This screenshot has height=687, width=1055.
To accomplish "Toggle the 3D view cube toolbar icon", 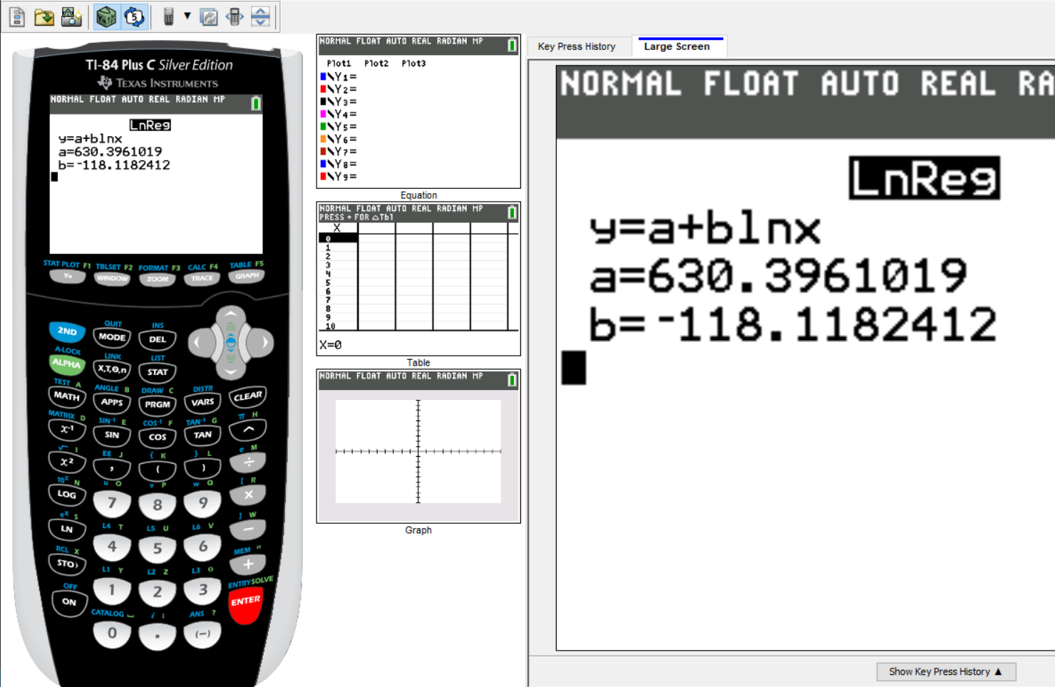I will point(106,16).
